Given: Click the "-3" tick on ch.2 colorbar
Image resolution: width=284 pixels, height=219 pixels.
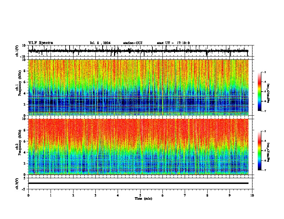Looking at the screenshot, I should [x=265, y=131].
